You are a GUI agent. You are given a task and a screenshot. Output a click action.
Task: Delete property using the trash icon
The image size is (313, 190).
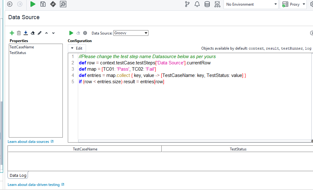pos(19,33)
